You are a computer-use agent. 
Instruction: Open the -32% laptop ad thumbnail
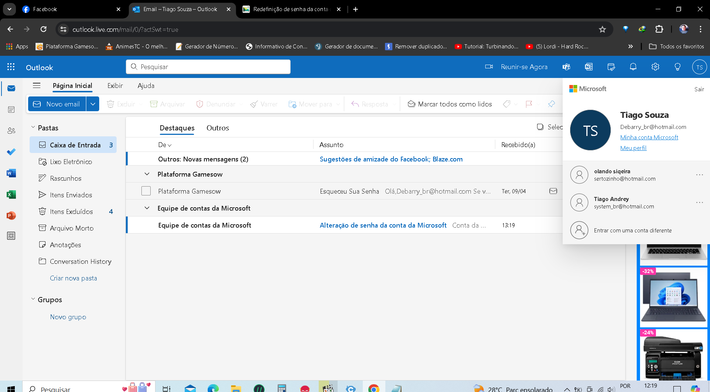point(674,297)
